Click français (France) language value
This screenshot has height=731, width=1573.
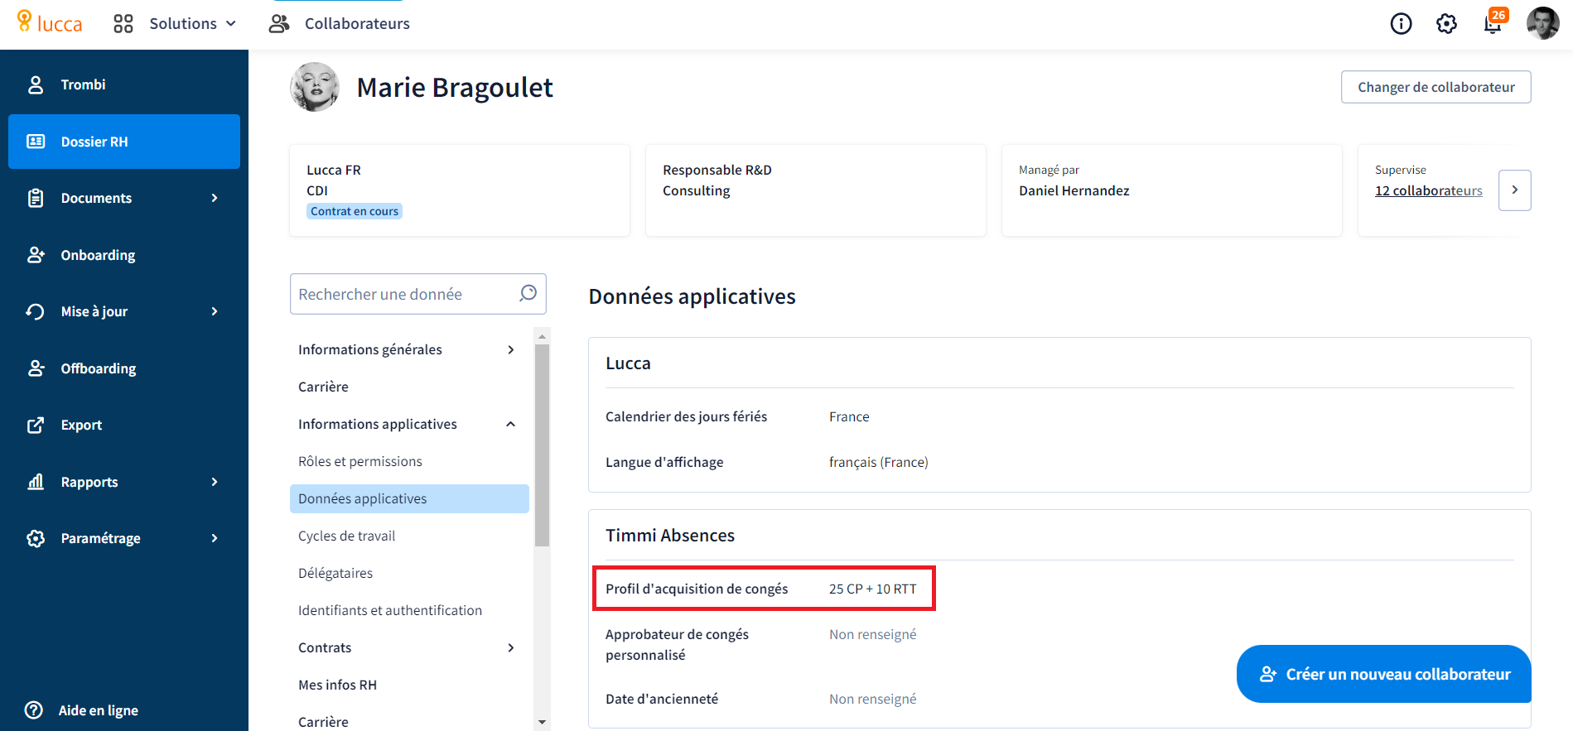point(878,462)
